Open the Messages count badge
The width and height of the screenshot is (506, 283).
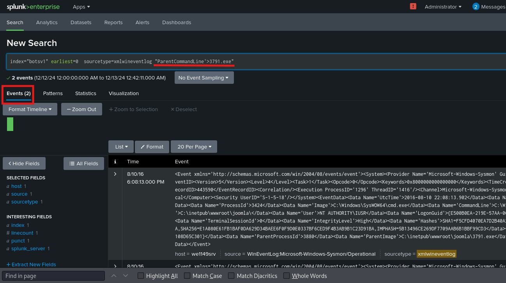pyautogui.click(x=476, y=7)
